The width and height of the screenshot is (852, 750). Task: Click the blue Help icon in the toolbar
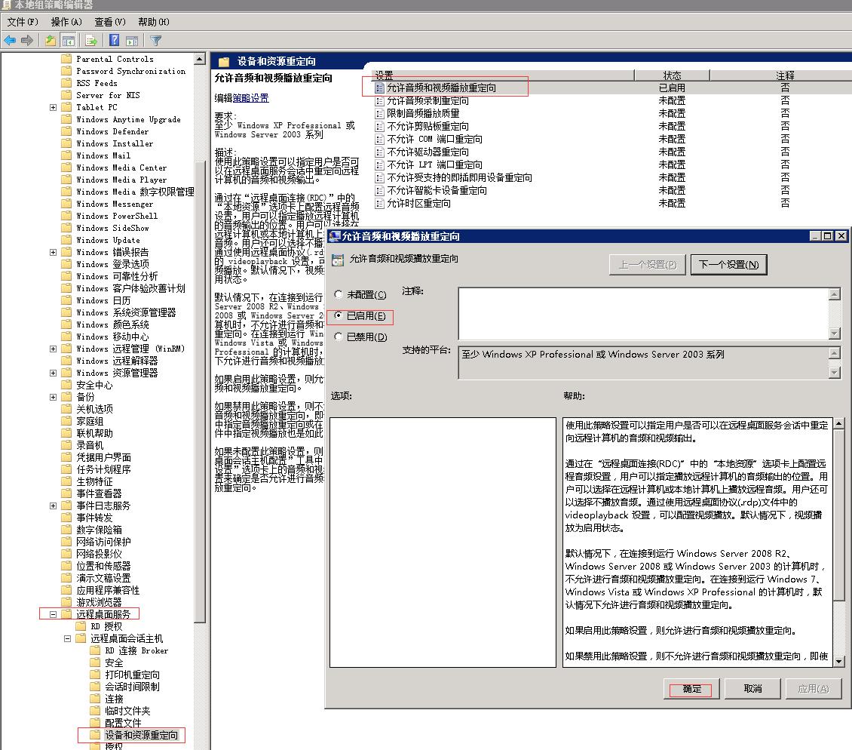tap(115, 40)
